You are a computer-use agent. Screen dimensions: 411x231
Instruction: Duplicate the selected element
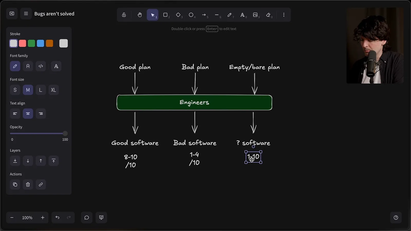[x=15, y=185]
